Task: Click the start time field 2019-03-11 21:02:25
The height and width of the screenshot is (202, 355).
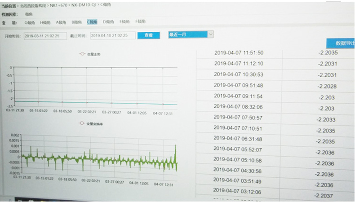Action: click(x=41, y=36)
